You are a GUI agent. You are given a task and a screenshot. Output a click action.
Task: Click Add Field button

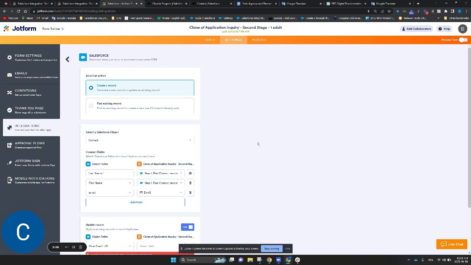(135, 202)
